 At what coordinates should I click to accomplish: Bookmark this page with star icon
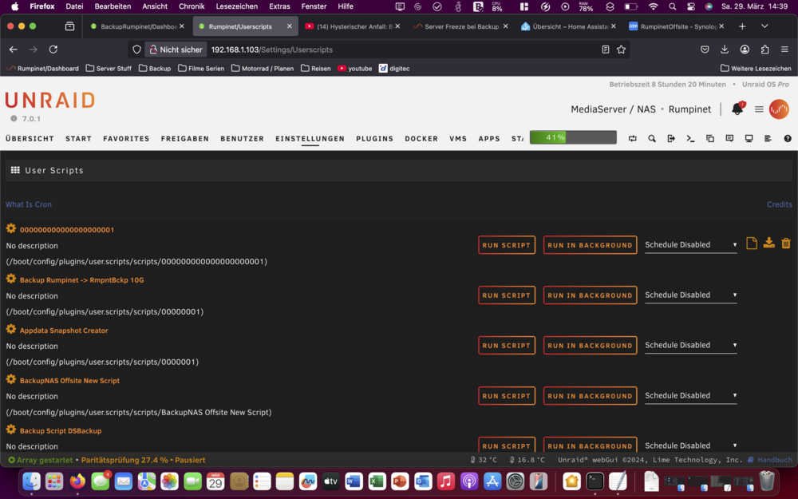(621, 50)
